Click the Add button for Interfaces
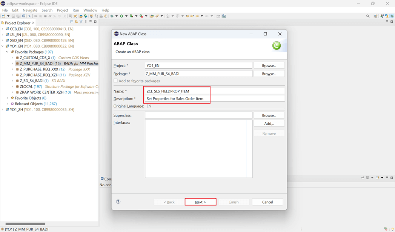The height and width of the screenshot is (232, 395). (269, 123)
